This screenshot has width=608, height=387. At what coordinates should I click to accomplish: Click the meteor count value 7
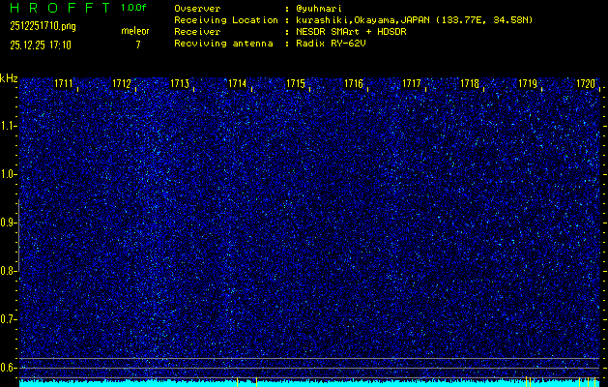point(137,45)
